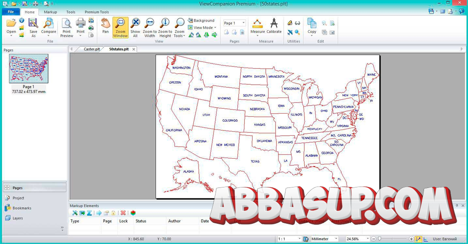
Task: Open the Page 1 dropdown
Action: (x=234, y=23)
